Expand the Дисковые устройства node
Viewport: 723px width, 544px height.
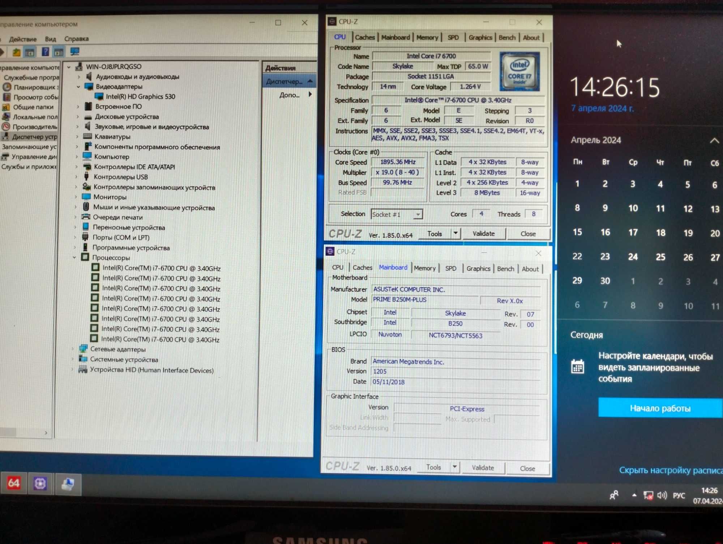pyautogui.click(x=78, y=117)
